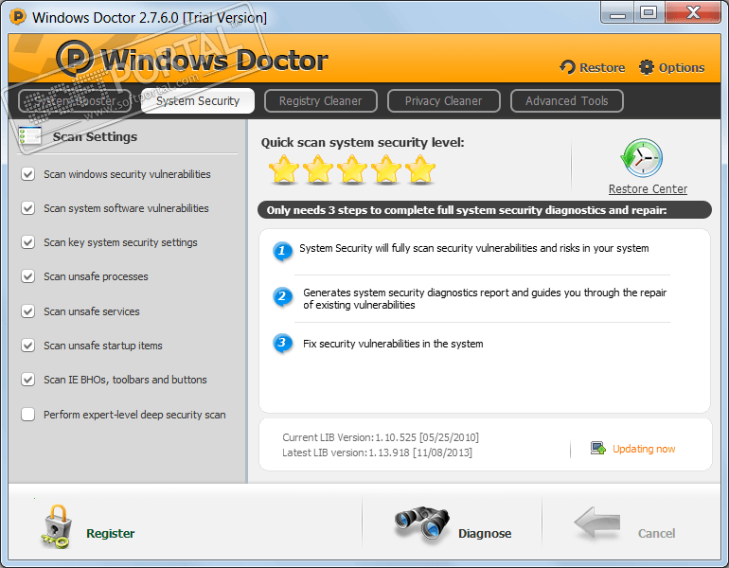
Task: Select the System Security tab
Action: point(198,101)
